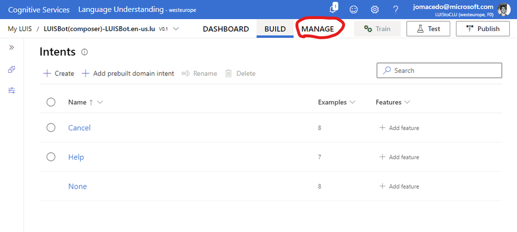517x232 pixels.
Task: Open the Cancel intent link
Action: click(80, 128)
